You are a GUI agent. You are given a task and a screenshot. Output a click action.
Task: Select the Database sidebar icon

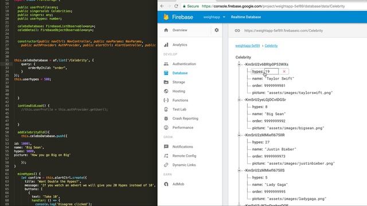pos(166,73)
